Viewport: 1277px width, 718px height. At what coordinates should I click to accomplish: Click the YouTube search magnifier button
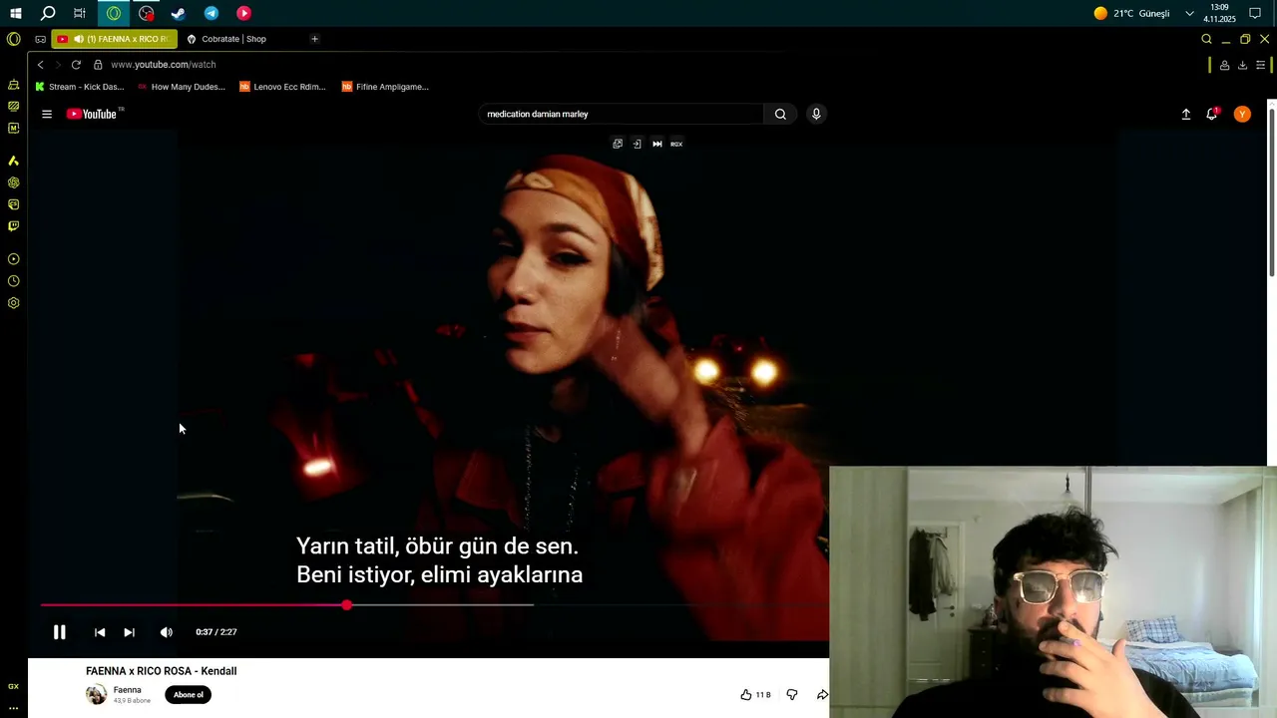tap(780, 114)
